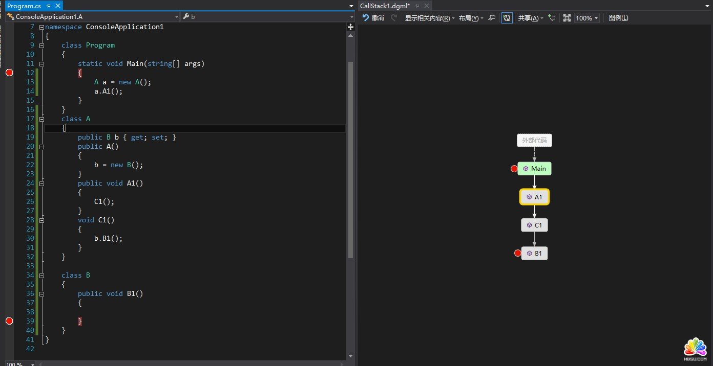Image resolution: width=713 pixels, height=366 pixels.
Task: Open the 显示相关内容 menu
Action: 429,18
